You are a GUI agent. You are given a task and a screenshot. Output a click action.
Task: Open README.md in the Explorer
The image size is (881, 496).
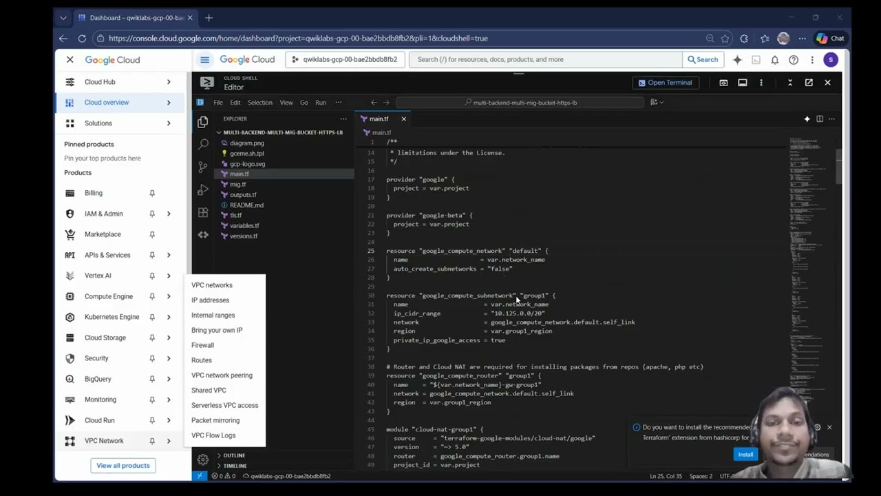pyautogui.click(x=246, y=205)
